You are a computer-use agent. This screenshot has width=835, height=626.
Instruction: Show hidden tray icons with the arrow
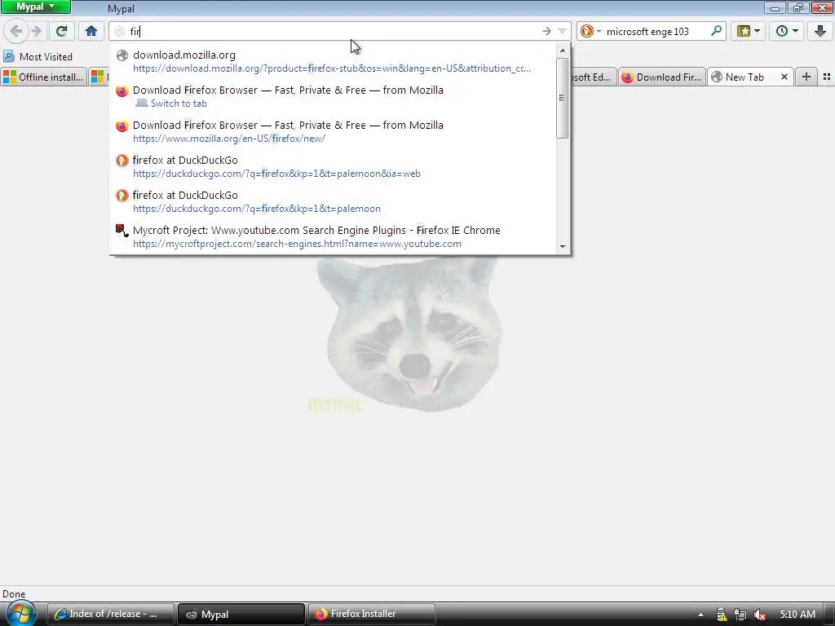[700, 615]
